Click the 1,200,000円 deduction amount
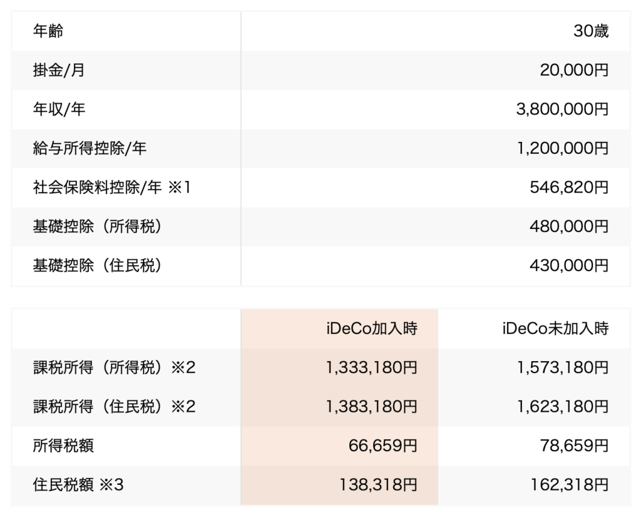This screenshot has height=515, width=641. click(562, 148)
